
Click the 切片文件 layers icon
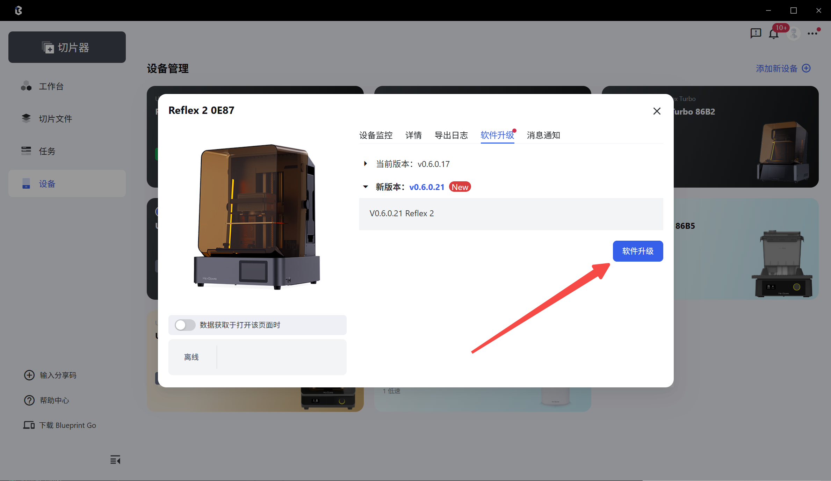click(x=26, y=118)
